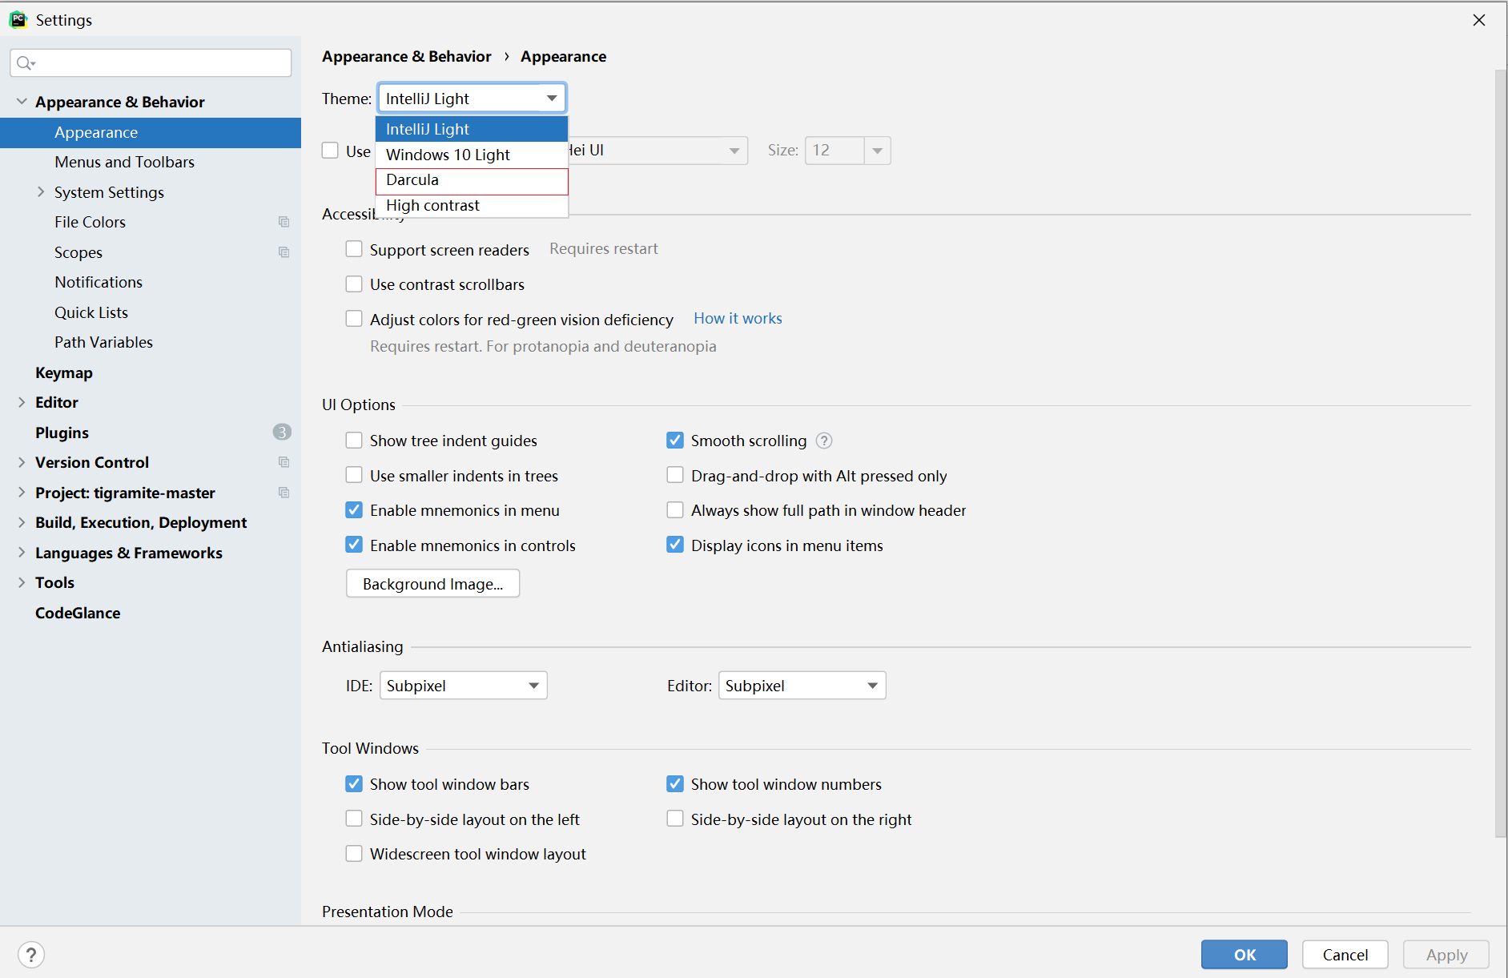Image resolution: width=1508 pixels, height=978 pixels.
Task: Uncheck Show tool window bars
Action: (354, 783)
